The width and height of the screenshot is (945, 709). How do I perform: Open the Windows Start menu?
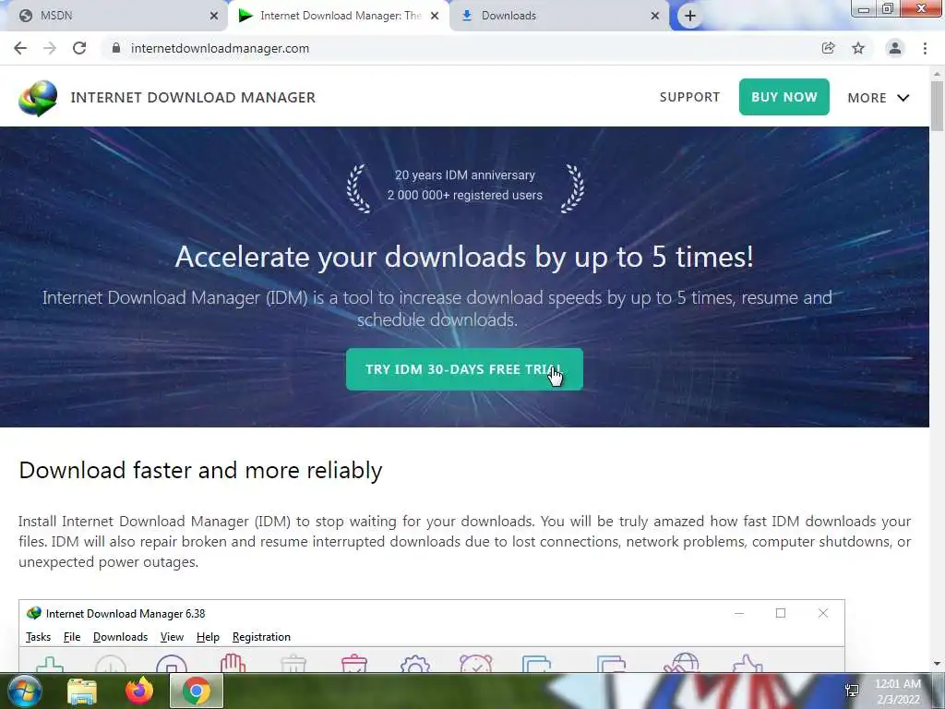point(23,691)
